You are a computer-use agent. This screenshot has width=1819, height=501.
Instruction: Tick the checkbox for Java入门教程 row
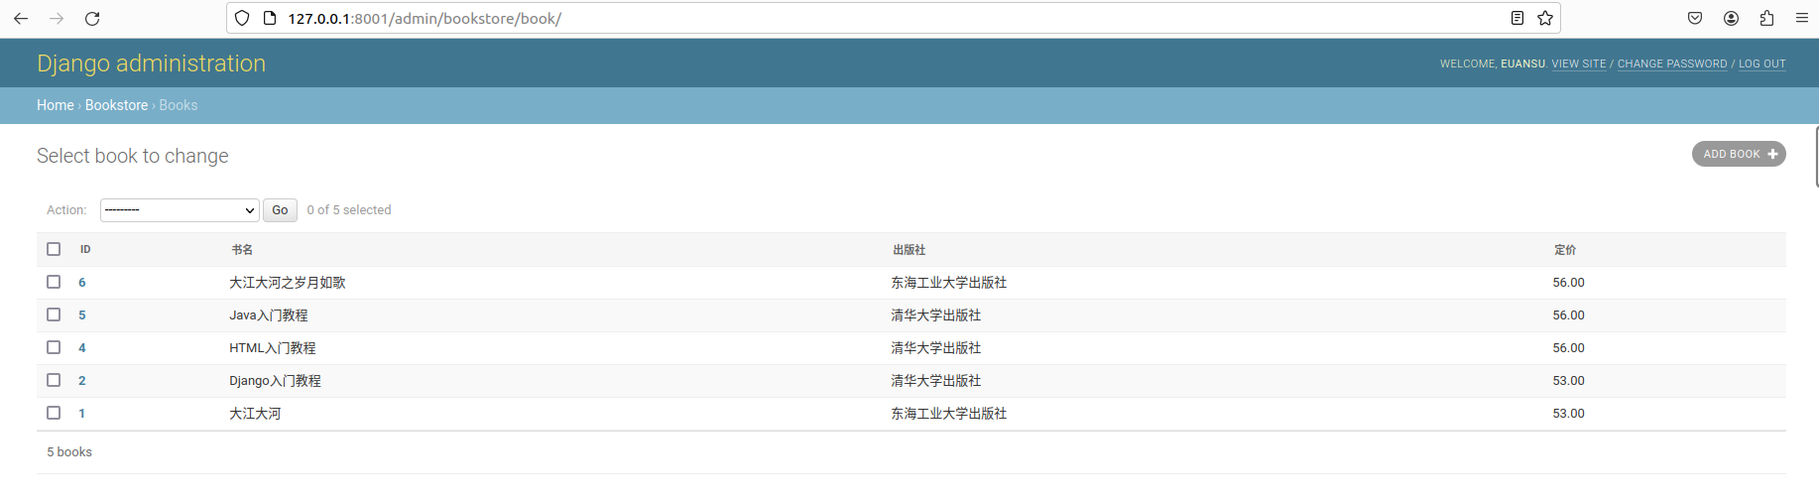tap(54, 314)
